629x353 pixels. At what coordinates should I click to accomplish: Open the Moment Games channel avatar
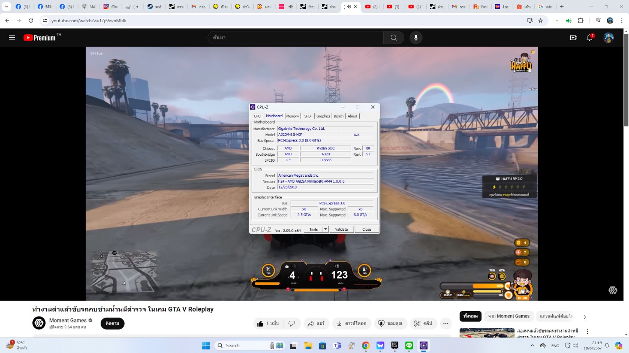(x=39, y=323)
